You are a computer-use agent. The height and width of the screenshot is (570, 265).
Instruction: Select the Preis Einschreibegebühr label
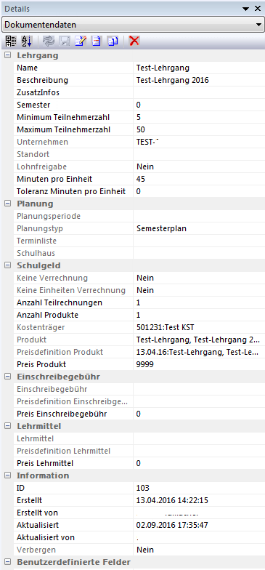pyautogui.click(x=62, y=414)
